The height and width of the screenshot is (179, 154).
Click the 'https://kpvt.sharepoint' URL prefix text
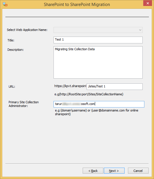coord(70,86)
